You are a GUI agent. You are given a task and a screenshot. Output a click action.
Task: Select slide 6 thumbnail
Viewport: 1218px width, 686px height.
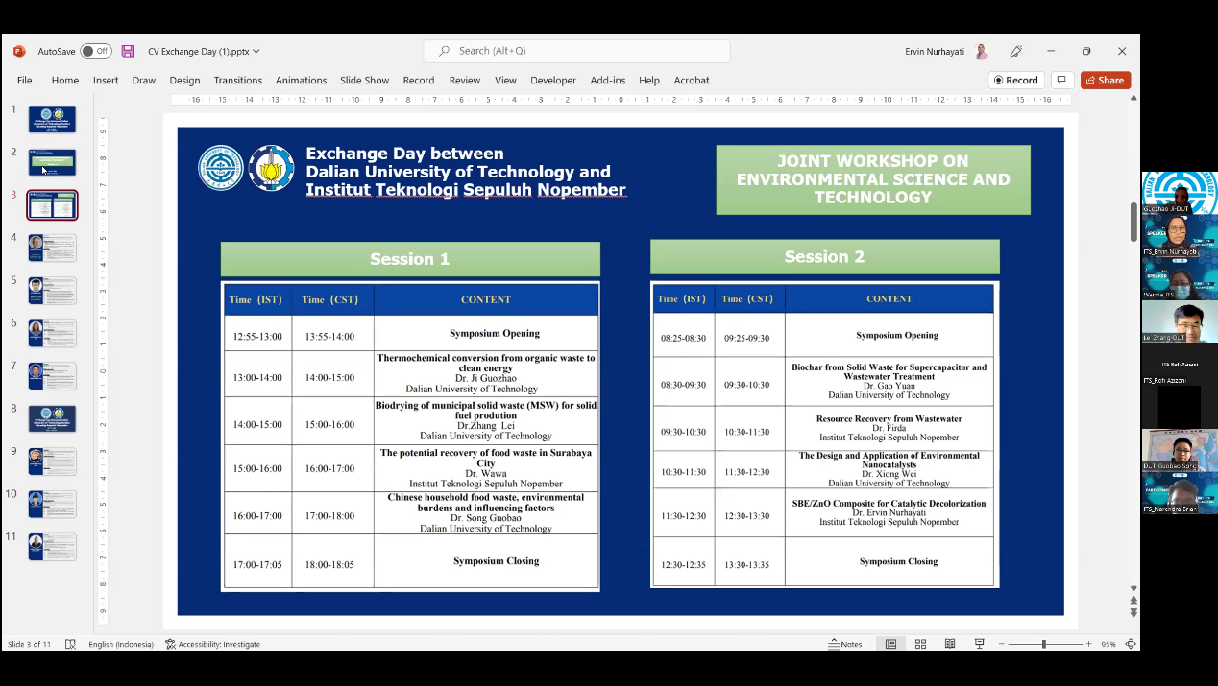tap(52, 333)
